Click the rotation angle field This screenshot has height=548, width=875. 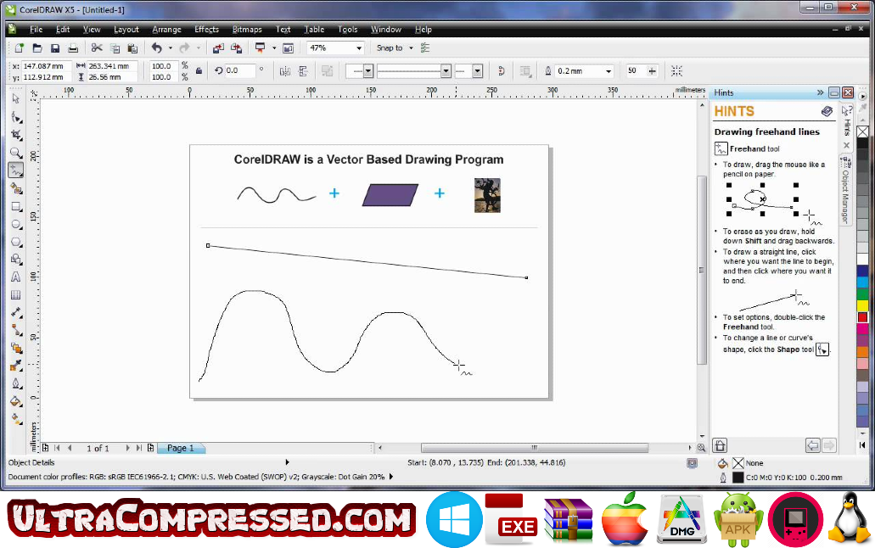pyautogui.click(x=240, y=71)
